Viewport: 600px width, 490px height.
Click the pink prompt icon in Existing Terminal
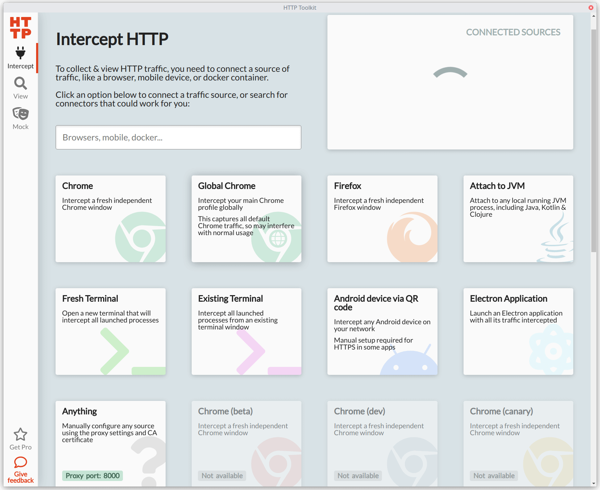(269, 351)
